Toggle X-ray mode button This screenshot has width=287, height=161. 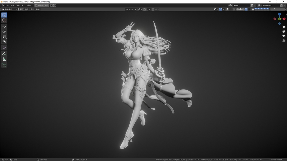(234, 9)
